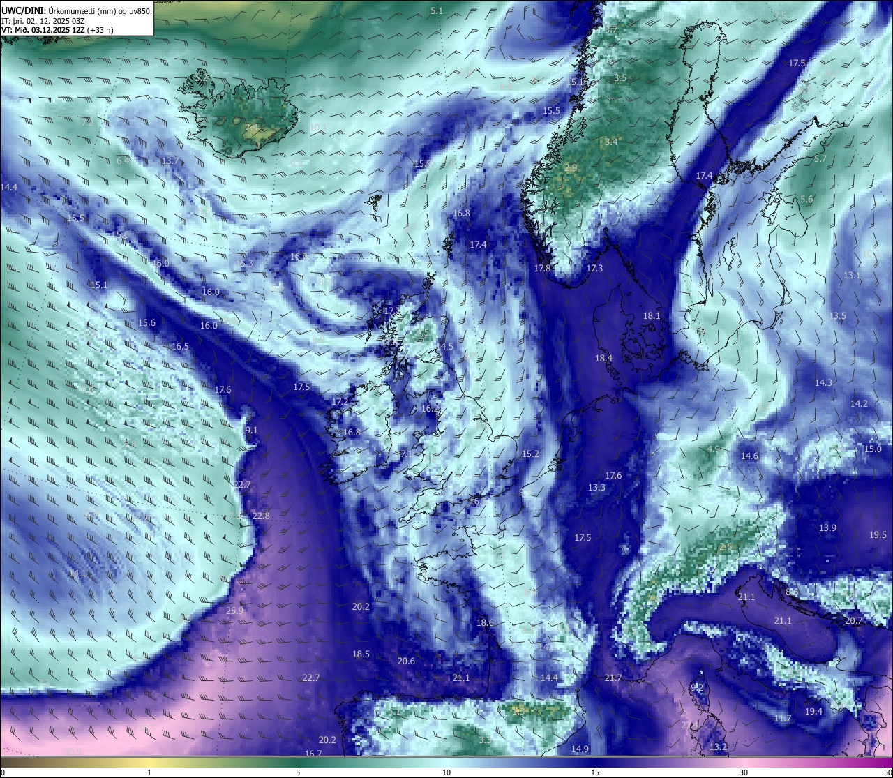
Task: Click the 6.4 value southwest of Iceland
Action: click(123, 160)
